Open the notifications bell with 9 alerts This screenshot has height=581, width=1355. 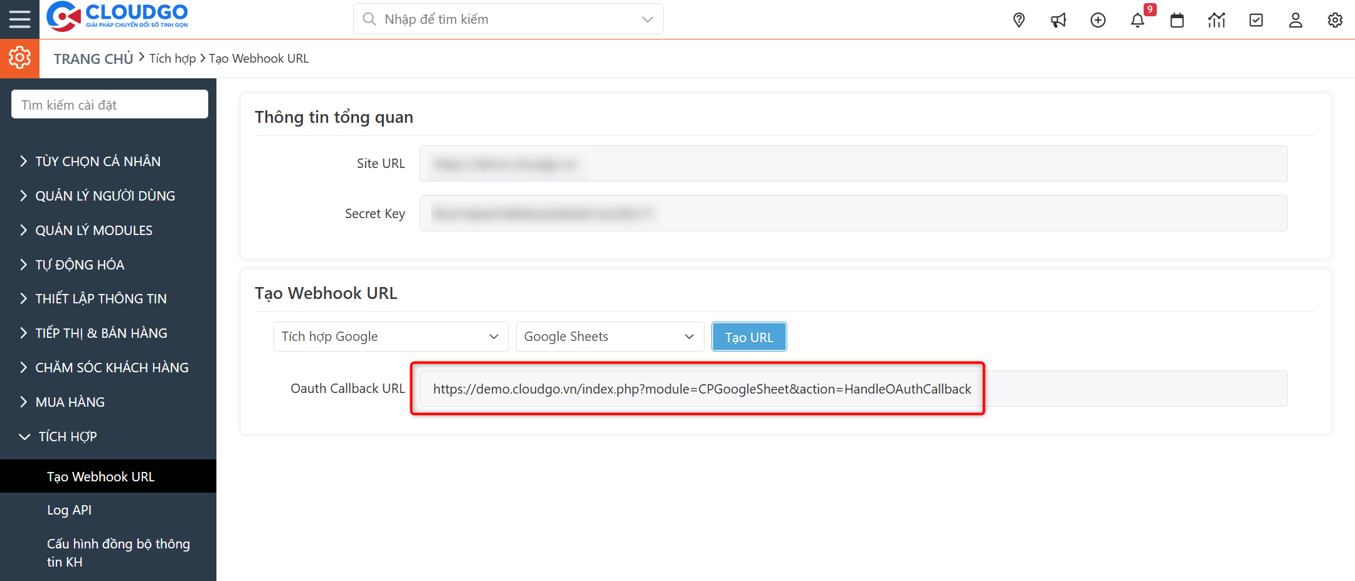[x=1137, y=19]
